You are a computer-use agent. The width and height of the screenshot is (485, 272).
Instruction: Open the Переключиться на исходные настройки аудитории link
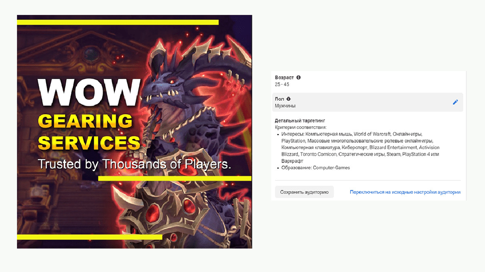tap(405, 192)
